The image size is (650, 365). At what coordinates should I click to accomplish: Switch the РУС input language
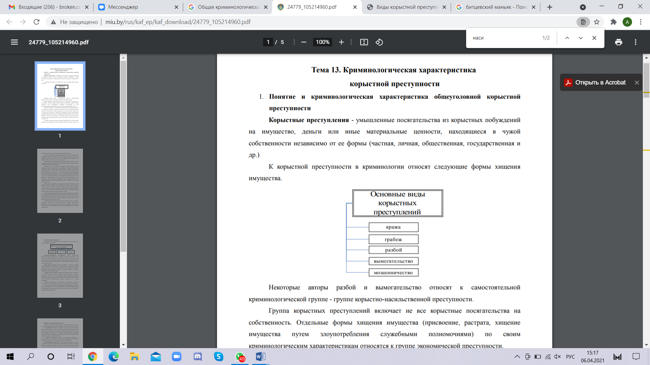point(570,357)
